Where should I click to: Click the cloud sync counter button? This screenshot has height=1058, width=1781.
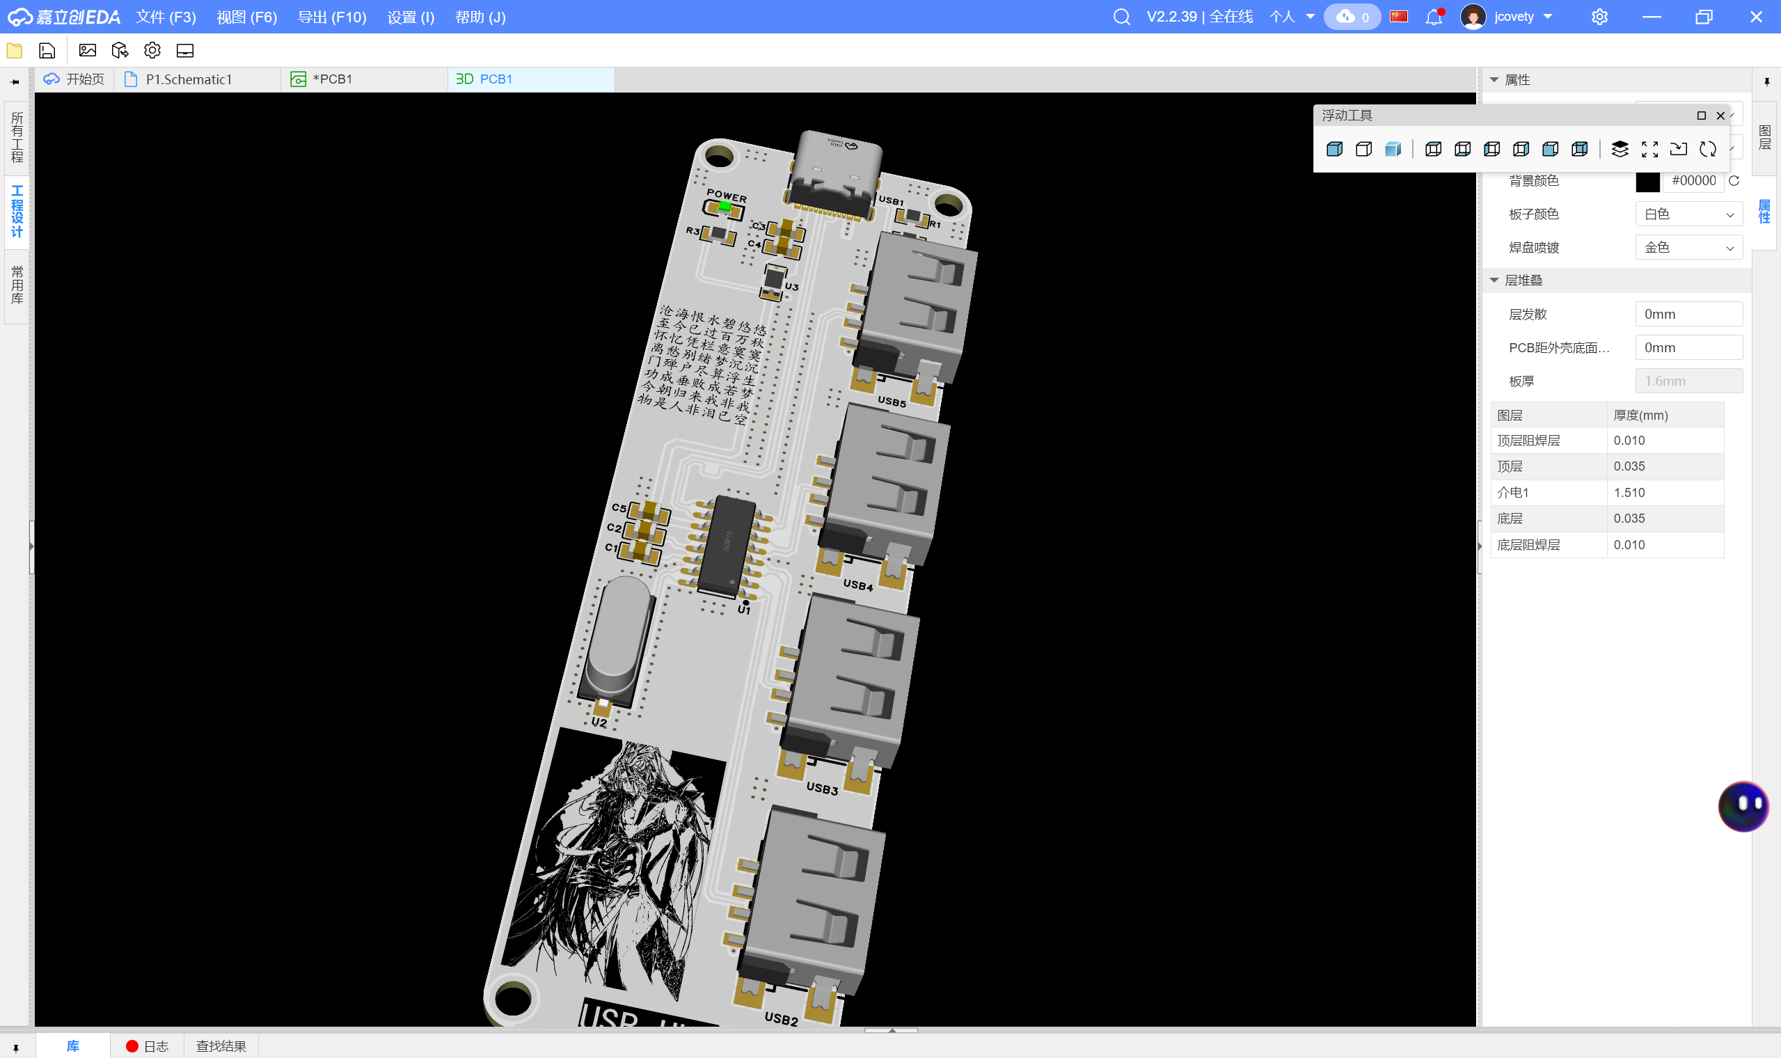click(1352, 17)
